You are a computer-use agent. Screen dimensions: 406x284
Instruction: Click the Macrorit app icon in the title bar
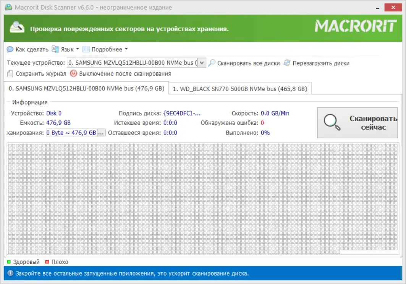[9, 7]
